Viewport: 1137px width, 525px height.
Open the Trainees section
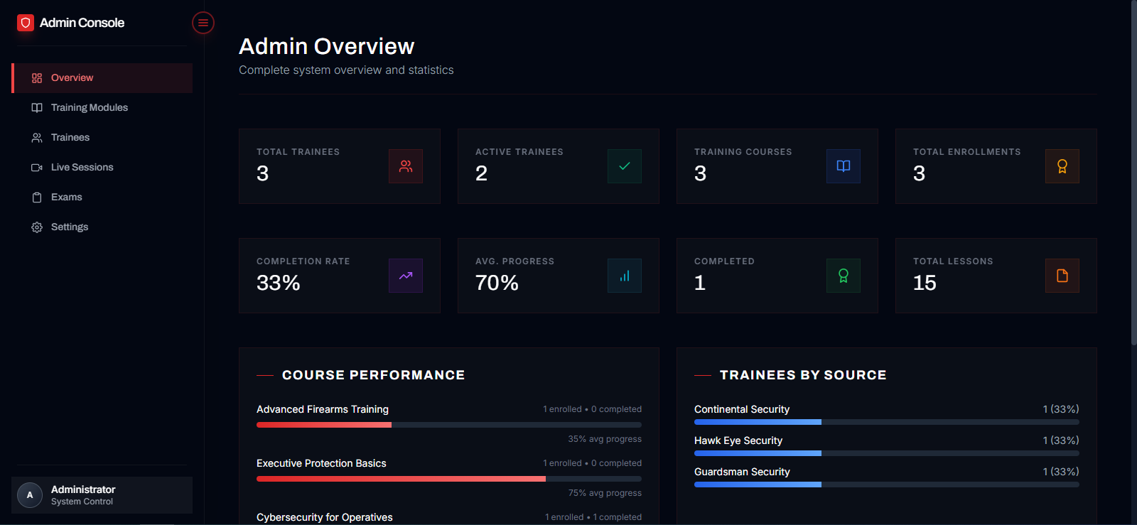70,138
